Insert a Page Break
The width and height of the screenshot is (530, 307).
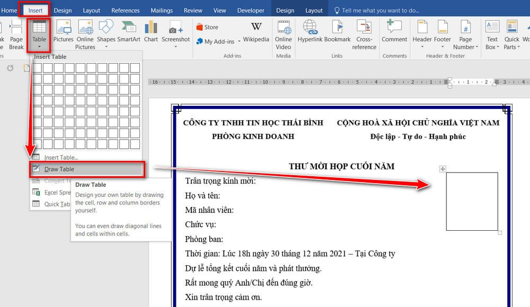tap(16, 34)
